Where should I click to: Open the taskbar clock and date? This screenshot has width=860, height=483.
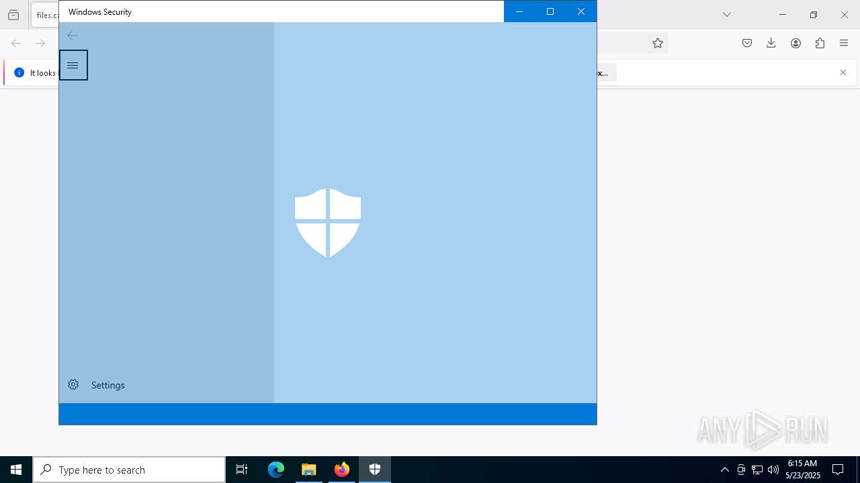point(803,470)
